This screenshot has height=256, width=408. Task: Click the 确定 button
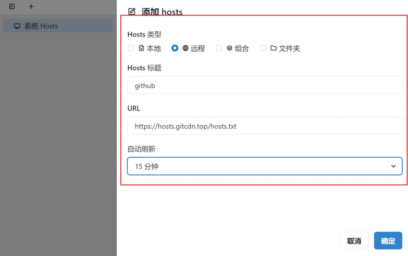388,241
